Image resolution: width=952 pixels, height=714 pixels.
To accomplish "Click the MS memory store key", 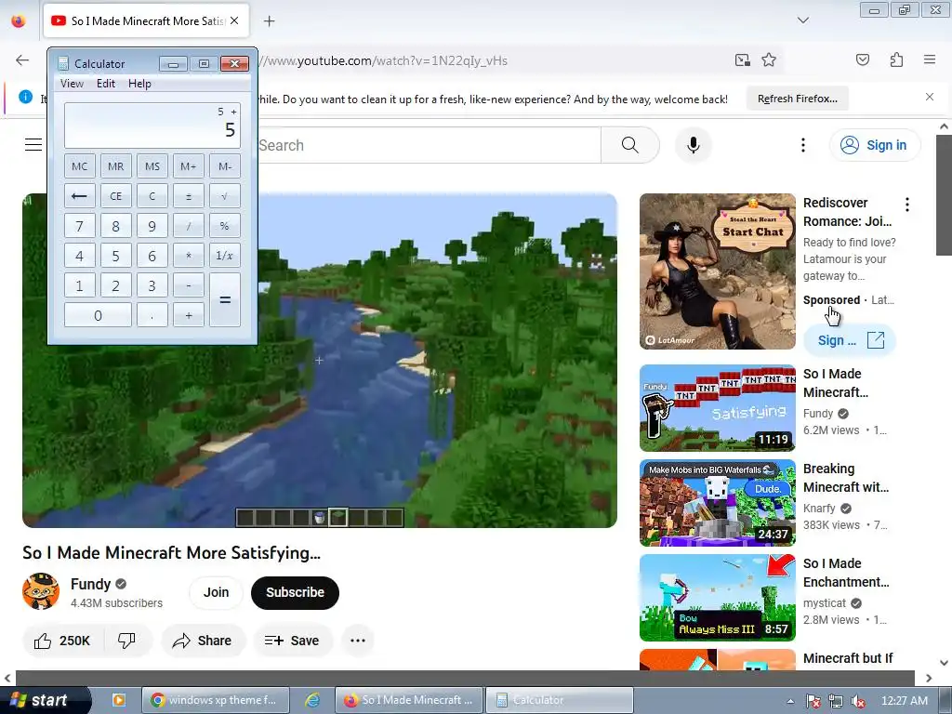I will tap(152, 166).
